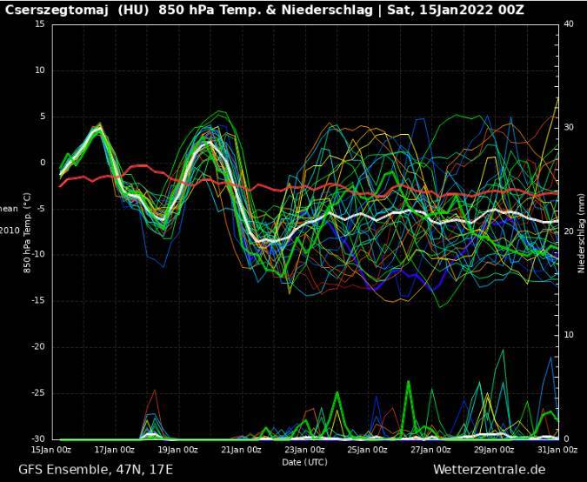Click the Wetterzentrale.de watermark text
Screen dimensions: 587x482
coord(489,470)
